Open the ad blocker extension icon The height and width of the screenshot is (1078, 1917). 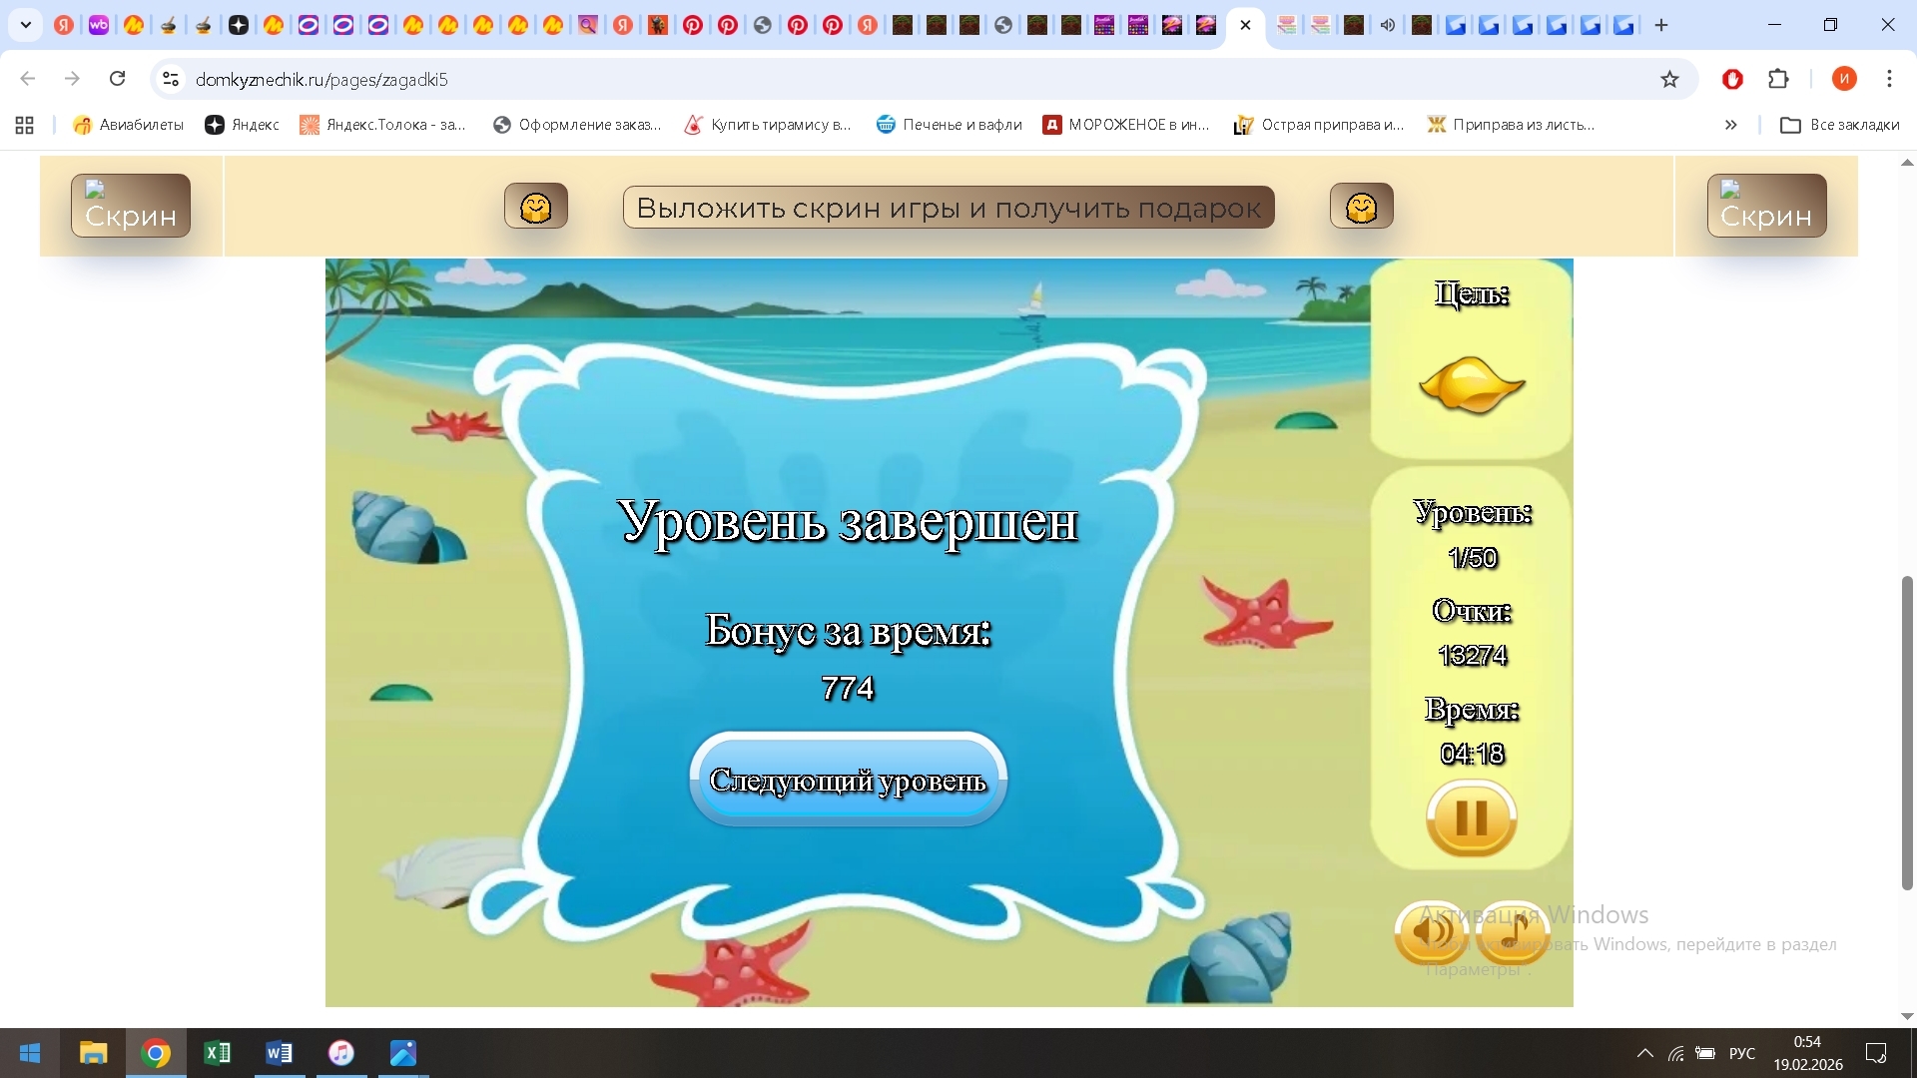click(x=1733, y=79)
